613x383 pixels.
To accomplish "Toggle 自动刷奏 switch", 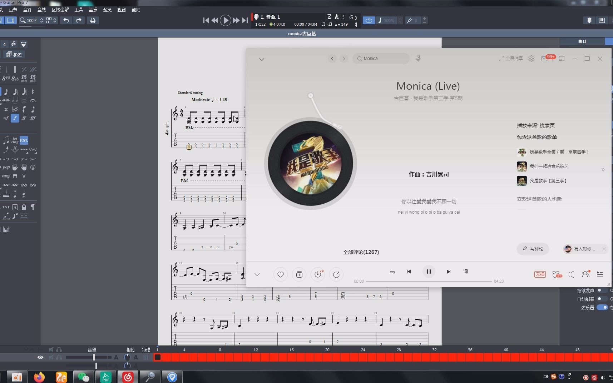I will coord(602,299).
